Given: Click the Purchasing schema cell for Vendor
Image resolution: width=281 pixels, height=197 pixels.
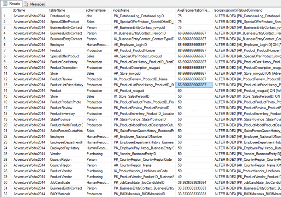Looking at the screenshot, I should 98,154.
